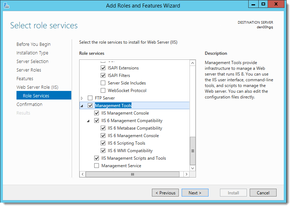Expand the FTP Server node

tap(82, 98)
